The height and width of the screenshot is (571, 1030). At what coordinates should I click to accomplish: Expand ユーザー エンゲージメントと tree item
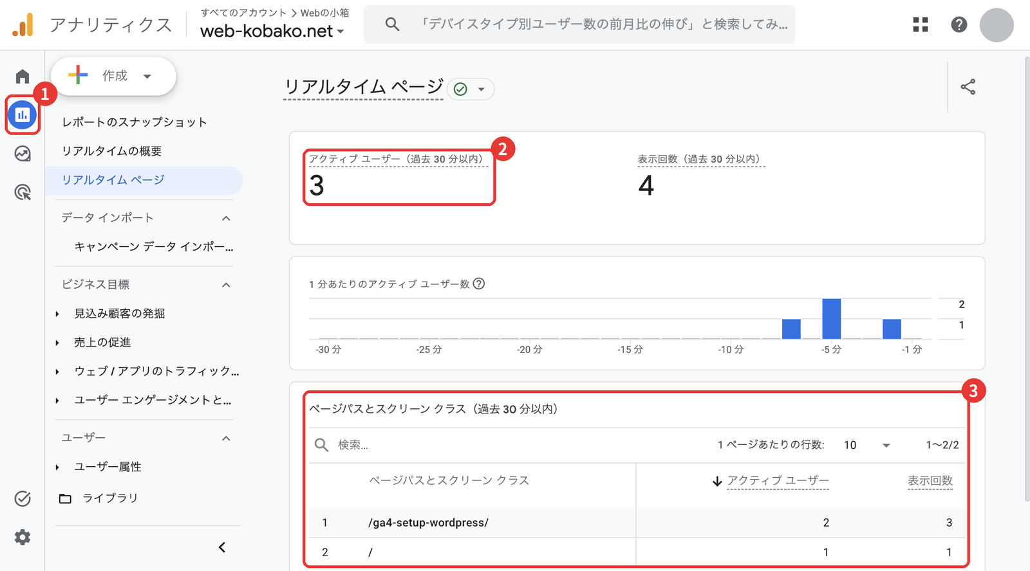(x=57, y=401)
